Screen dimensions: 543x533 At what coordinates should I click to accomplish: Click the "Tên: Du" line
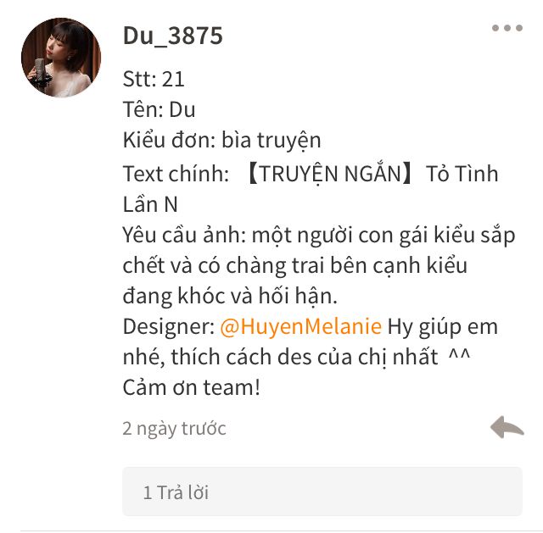(x=159, y=109)
